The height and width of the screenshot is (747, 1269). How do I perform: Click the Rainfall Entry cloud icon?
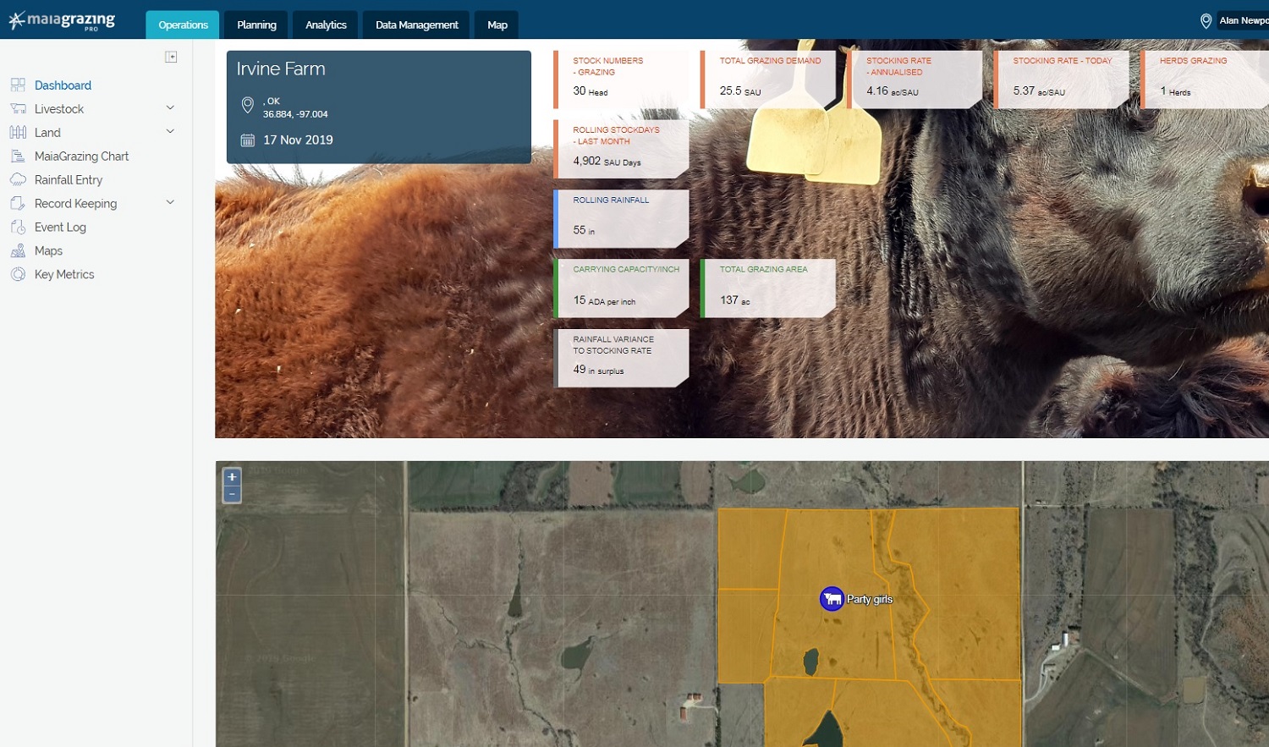click(x=18, y=180)
